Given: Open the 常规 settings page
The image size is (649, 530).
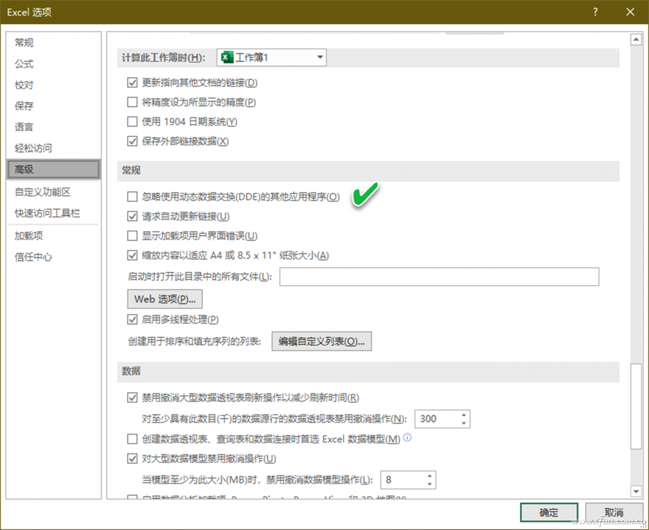Looking at the screenshot, I should (24, 43).
